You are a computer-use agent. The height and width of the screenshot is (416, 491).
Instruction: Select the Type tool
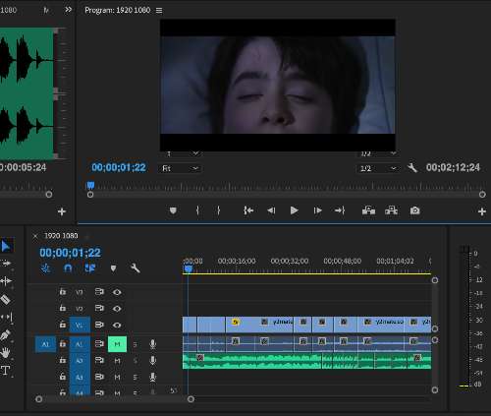pyautogui.click(x=5, y=371)
